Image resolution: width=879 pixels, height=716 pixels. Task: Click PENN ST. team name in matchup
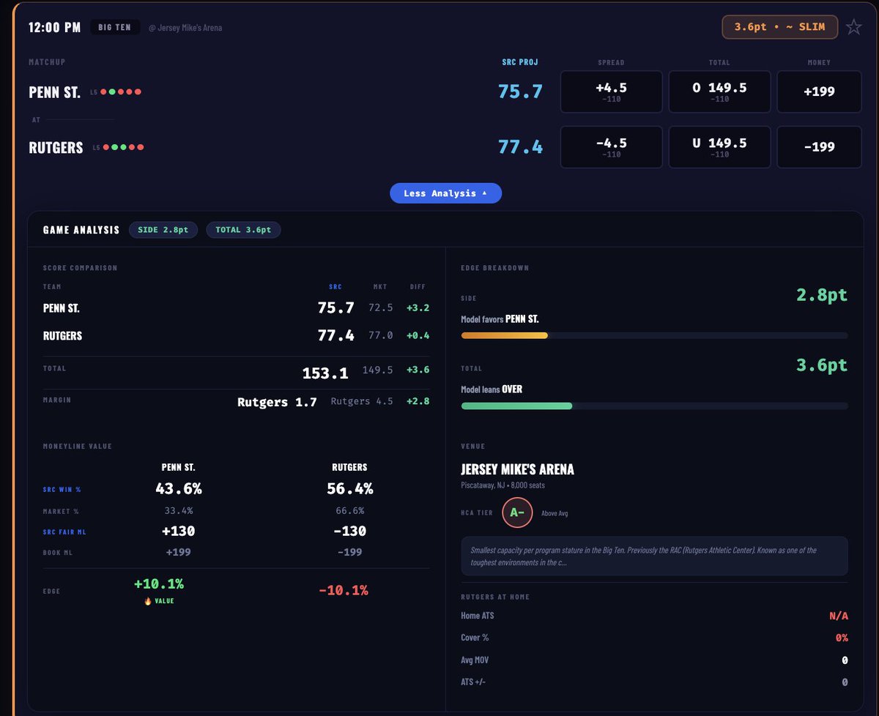click(x=55, y=92)
